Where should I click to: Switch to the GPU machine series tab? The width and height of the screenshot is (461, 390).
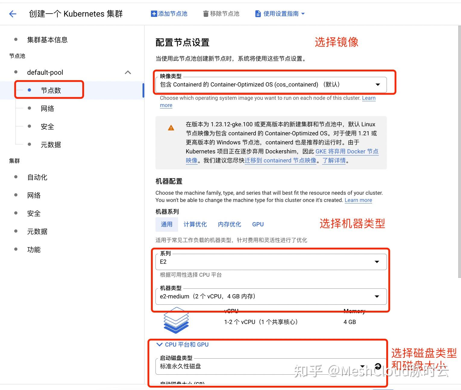[258, 224]
